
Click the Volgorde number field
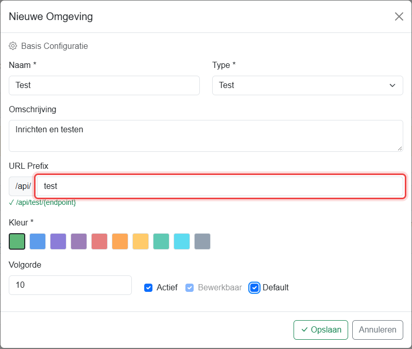pos(70,285)
